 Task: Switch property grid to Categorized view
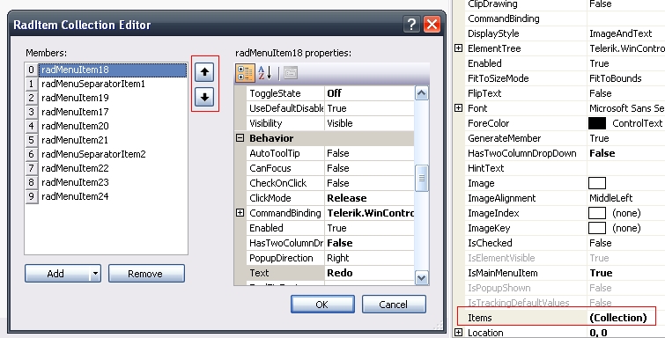coord(245,73)
